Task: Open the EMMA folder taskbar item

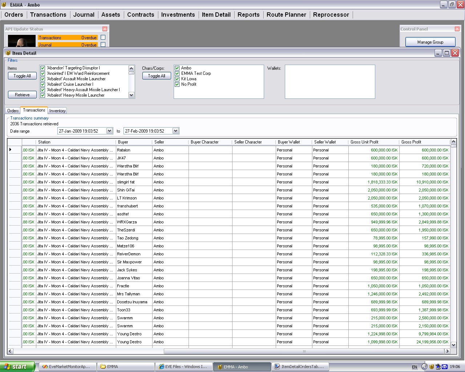Action: (x=126, y=367)
